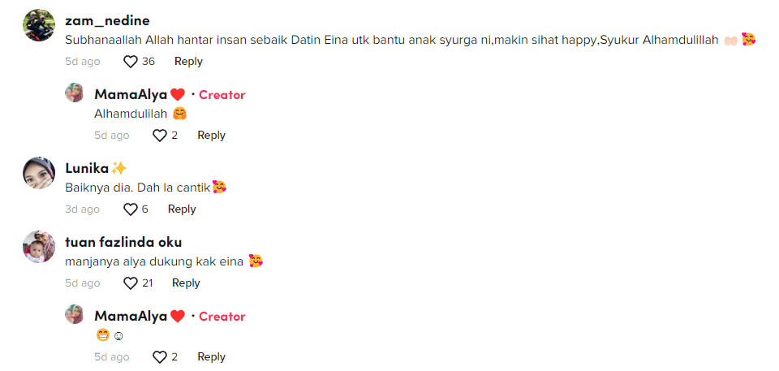This screenshot has width=779, height=371.
Task: Like tuan fazlinda oku's comment heart
Action: (130, 283)
